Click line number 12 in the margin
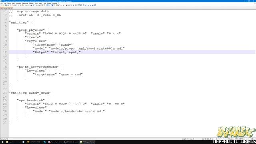This screenshot has width=256, height=144. pos(5,52)
